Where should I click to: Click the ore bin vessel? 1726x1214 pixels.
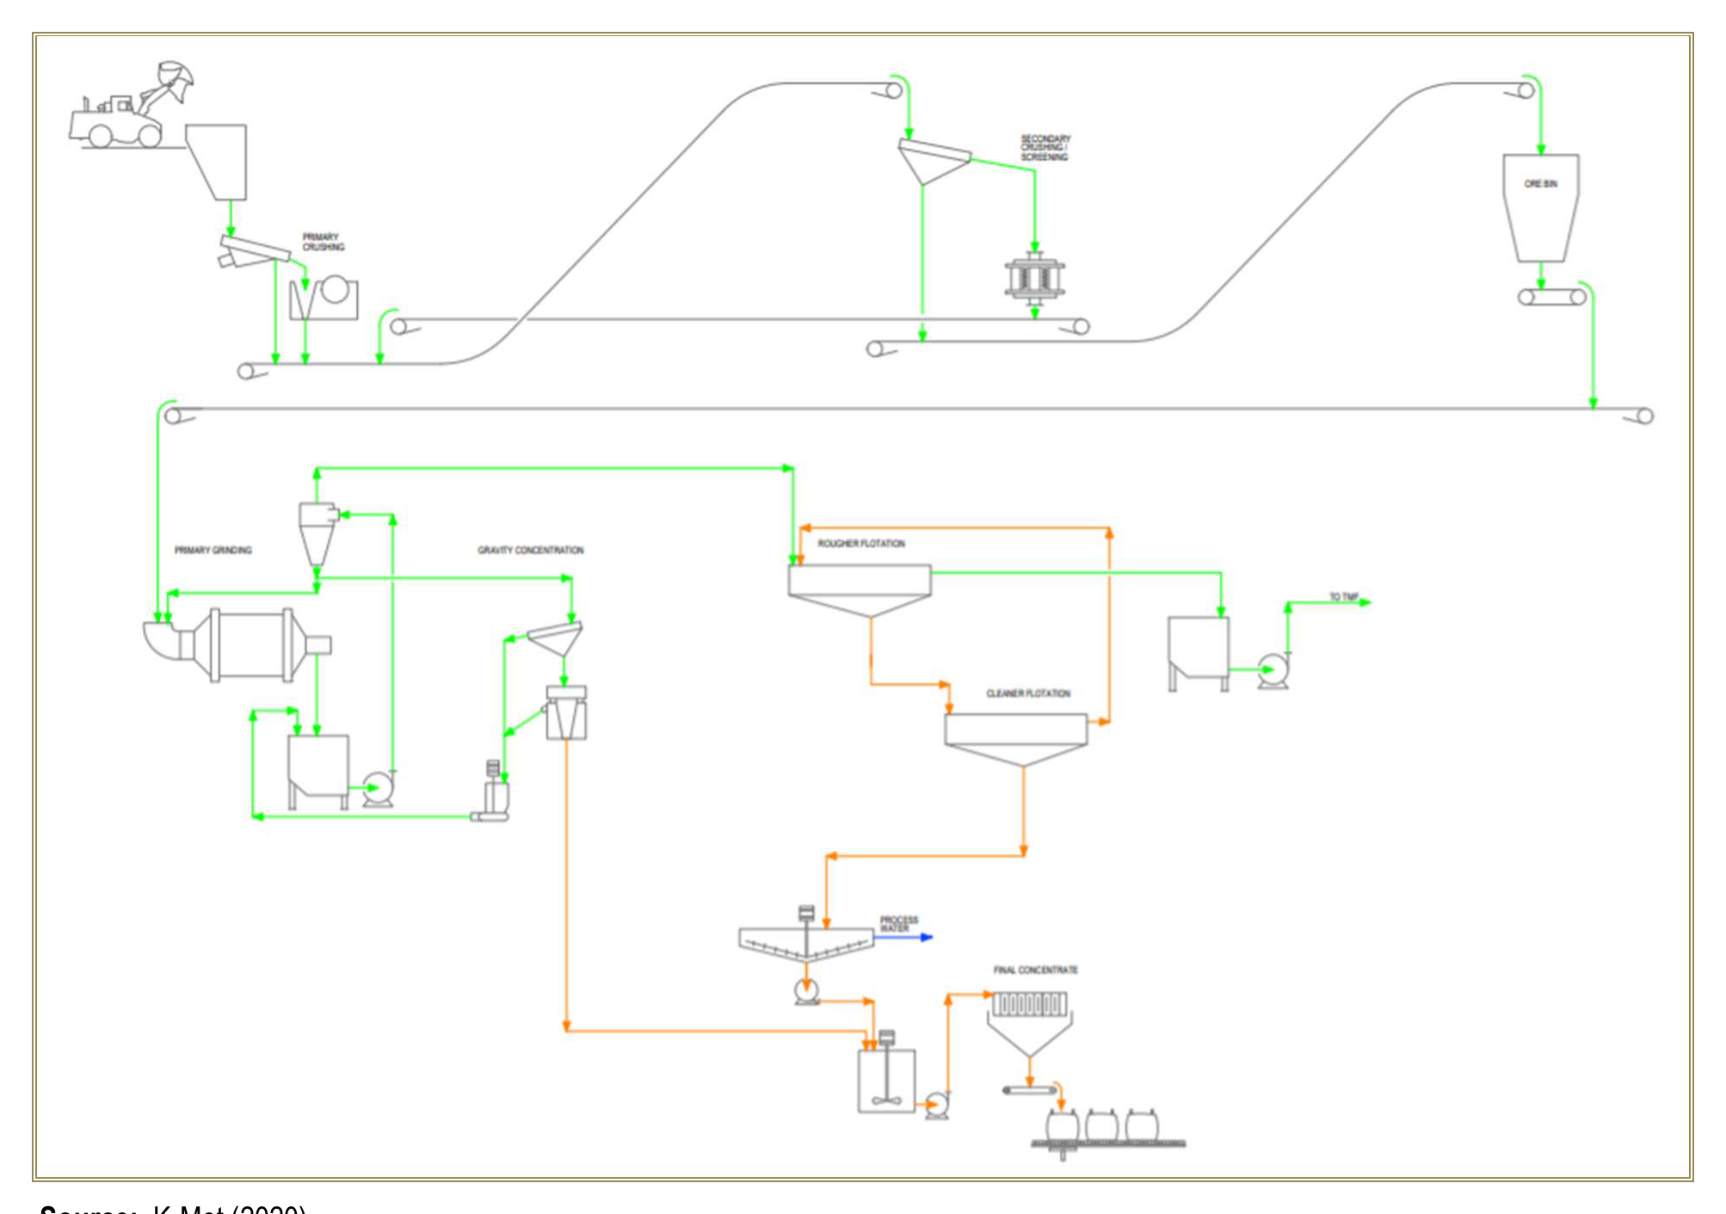(x=1540, y=208)
